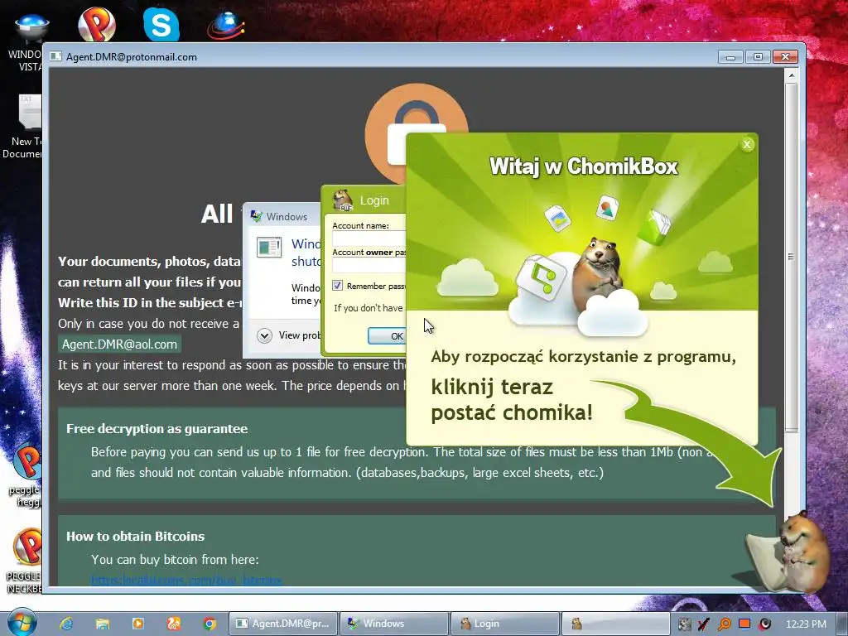Open the localbitcoins buy bitcoins link
Image resolution: width=848 pixels, height=636 pixels.
tap(186, 581)
